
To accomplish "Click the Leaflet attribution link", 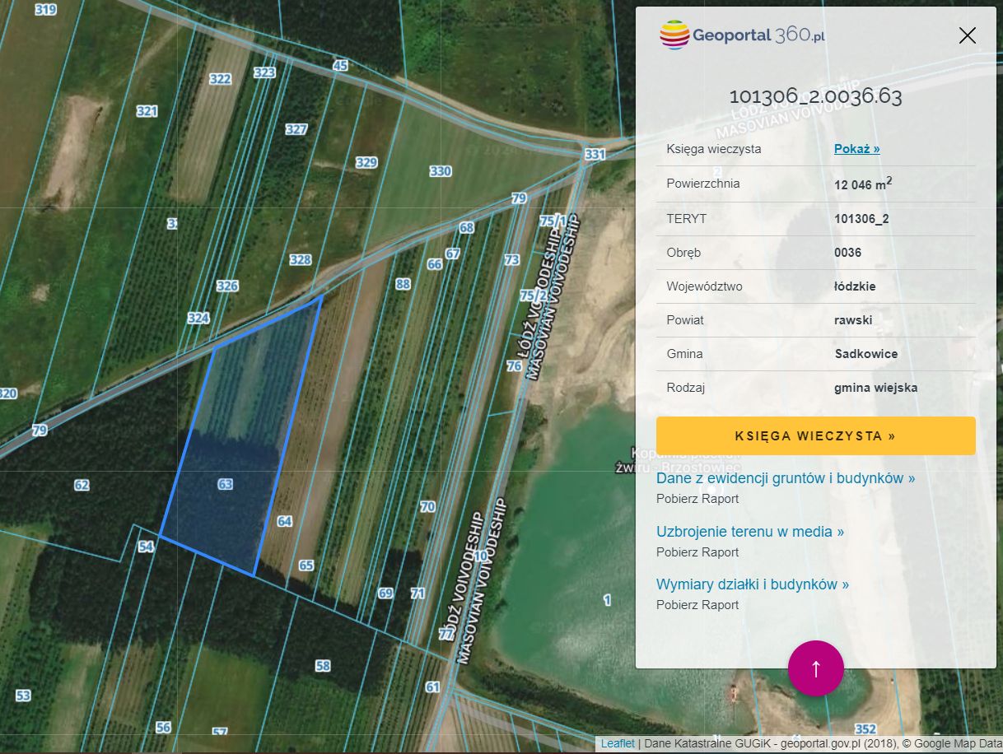I will tap(618, 743).
